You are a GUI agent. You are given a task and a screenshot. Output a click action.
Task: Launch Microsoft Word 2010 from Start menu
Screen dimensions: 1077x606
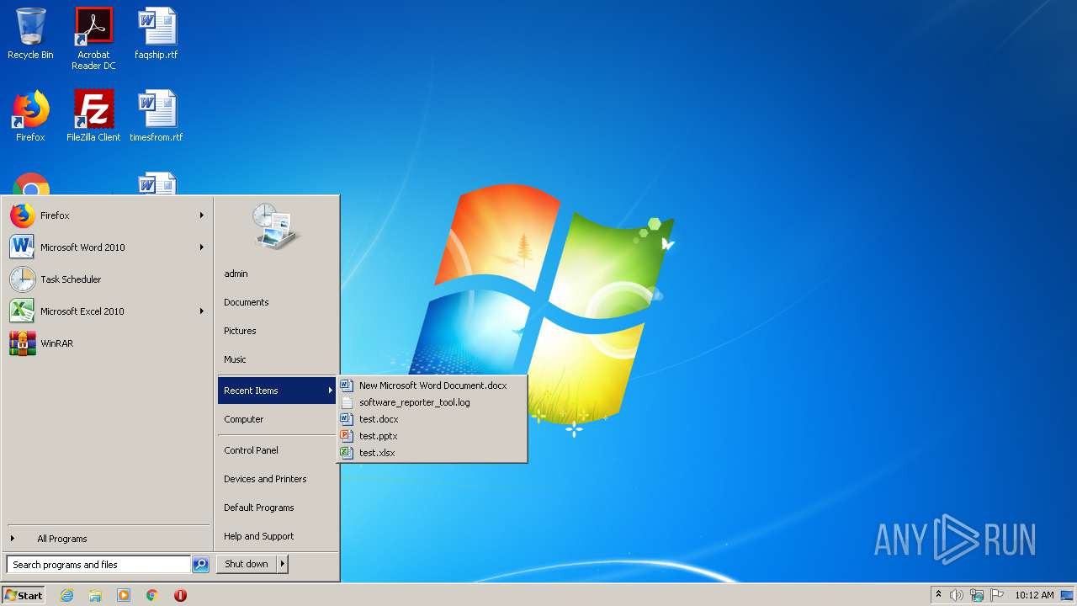(107, 247)
